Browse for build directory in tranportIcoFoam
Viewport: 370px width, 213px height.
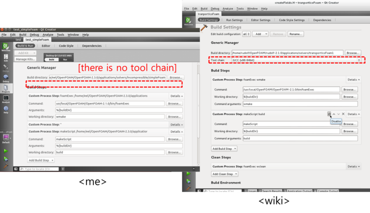[x=353, y=53]
